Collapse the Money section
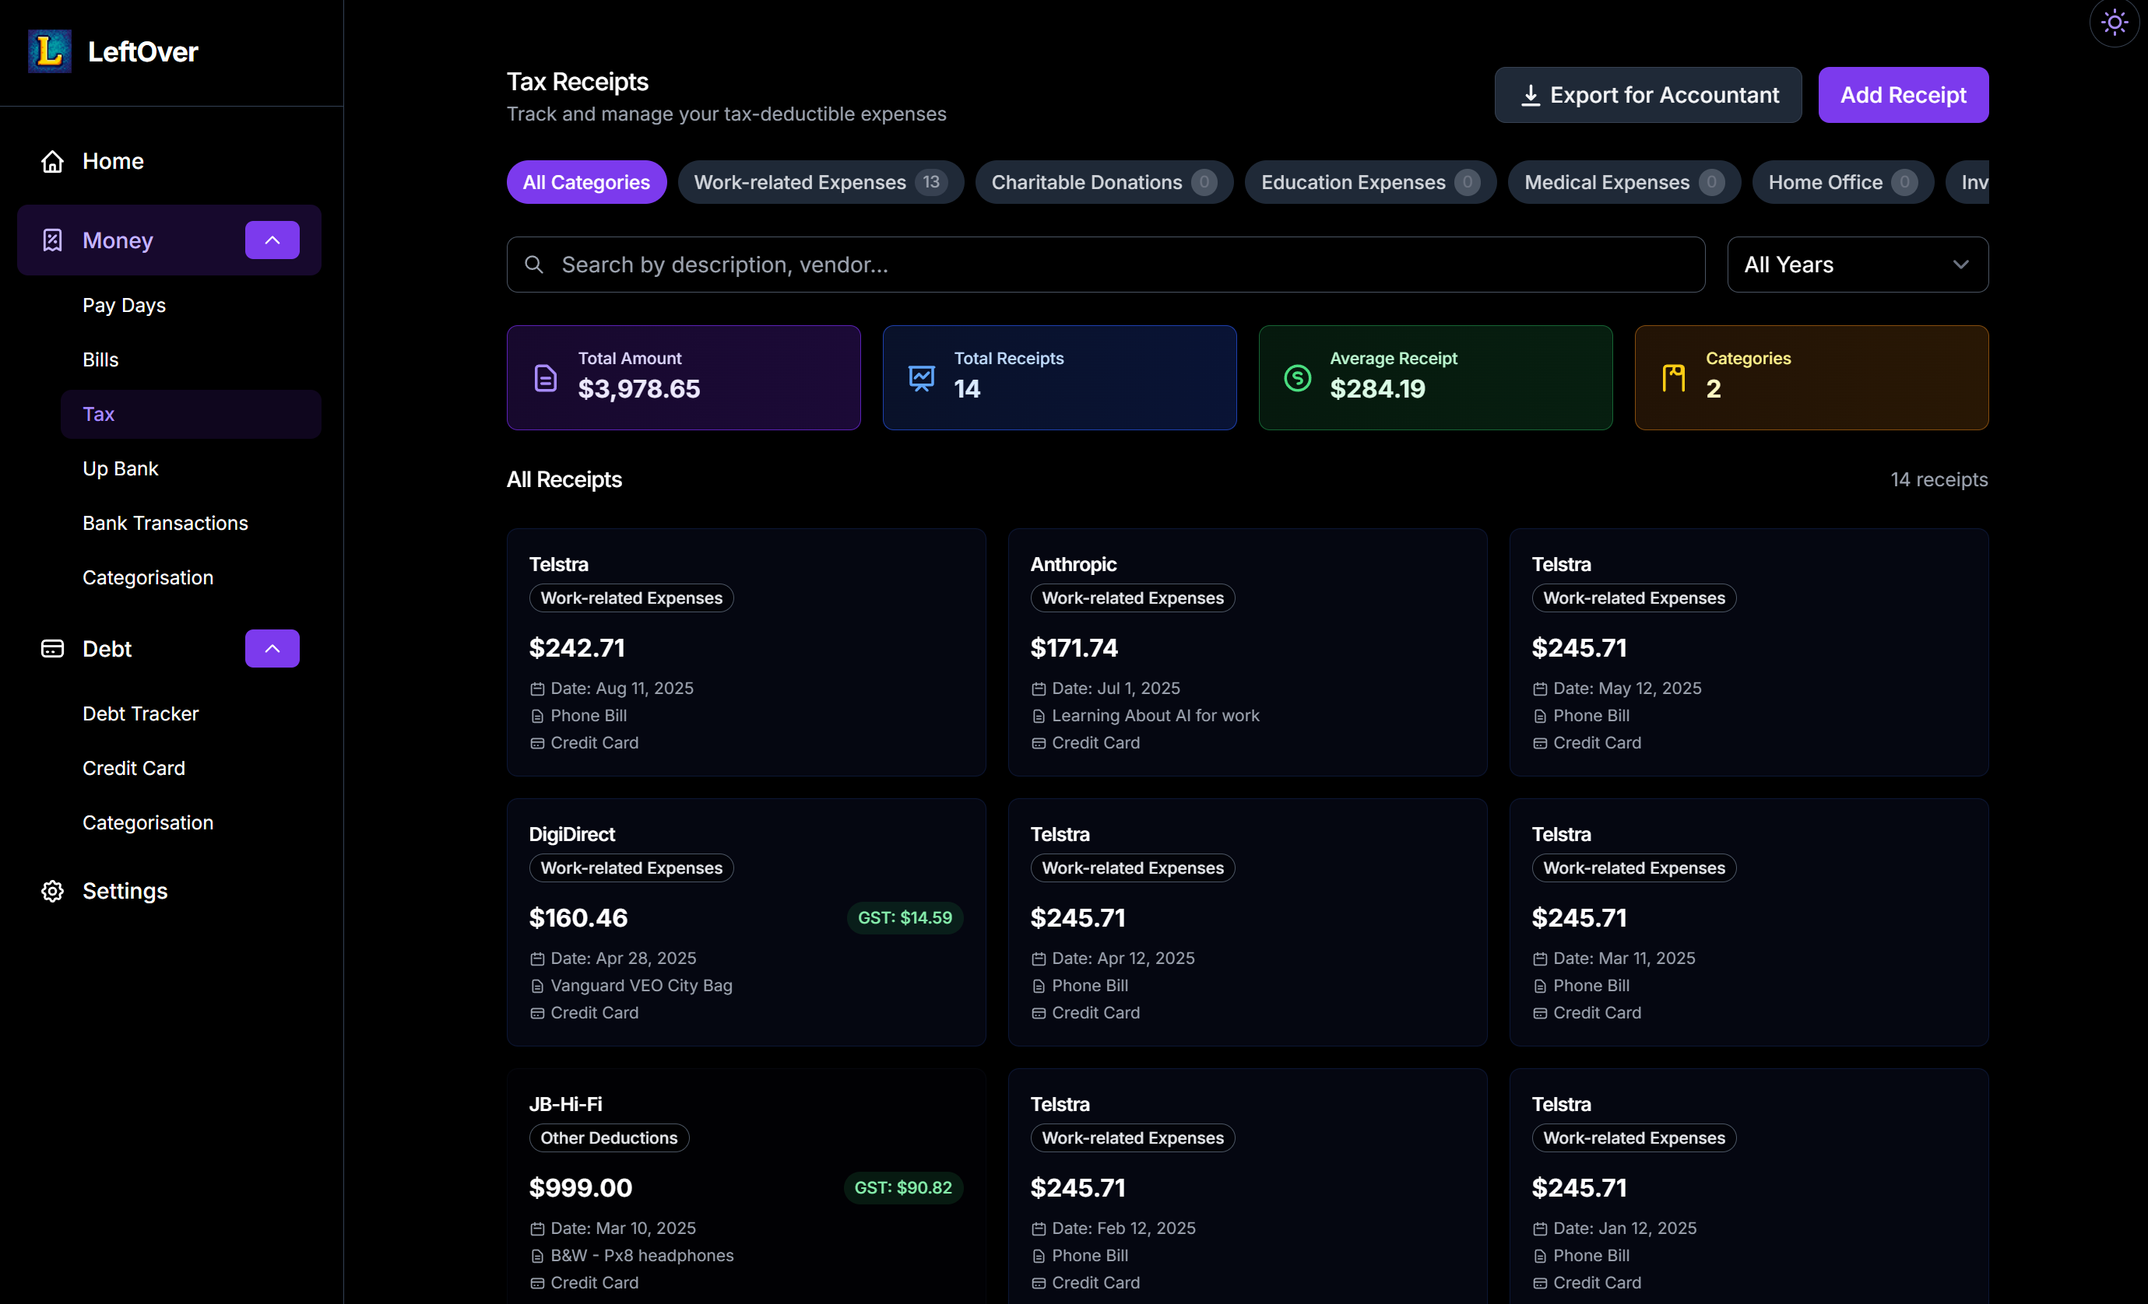 click(271, 240)
